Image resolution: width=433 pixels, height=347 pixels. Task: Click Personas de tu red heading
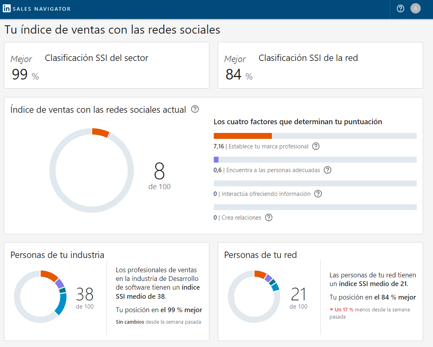[x=260, y=255]
